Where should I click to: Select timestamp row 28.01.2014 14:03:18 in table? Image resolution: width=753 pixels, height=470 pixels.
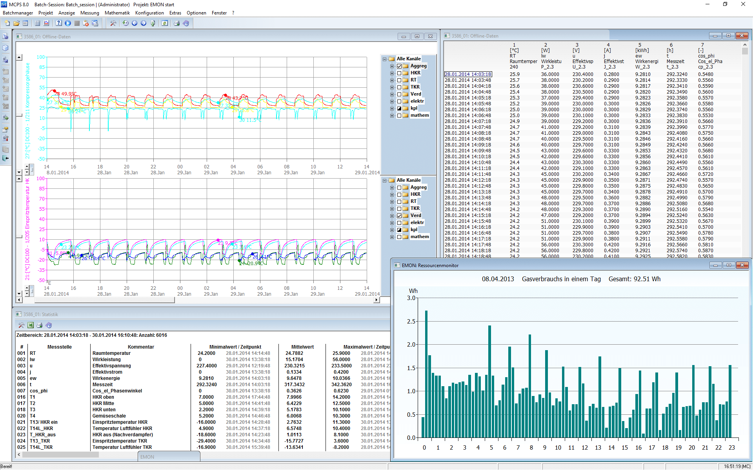(468, 74)
